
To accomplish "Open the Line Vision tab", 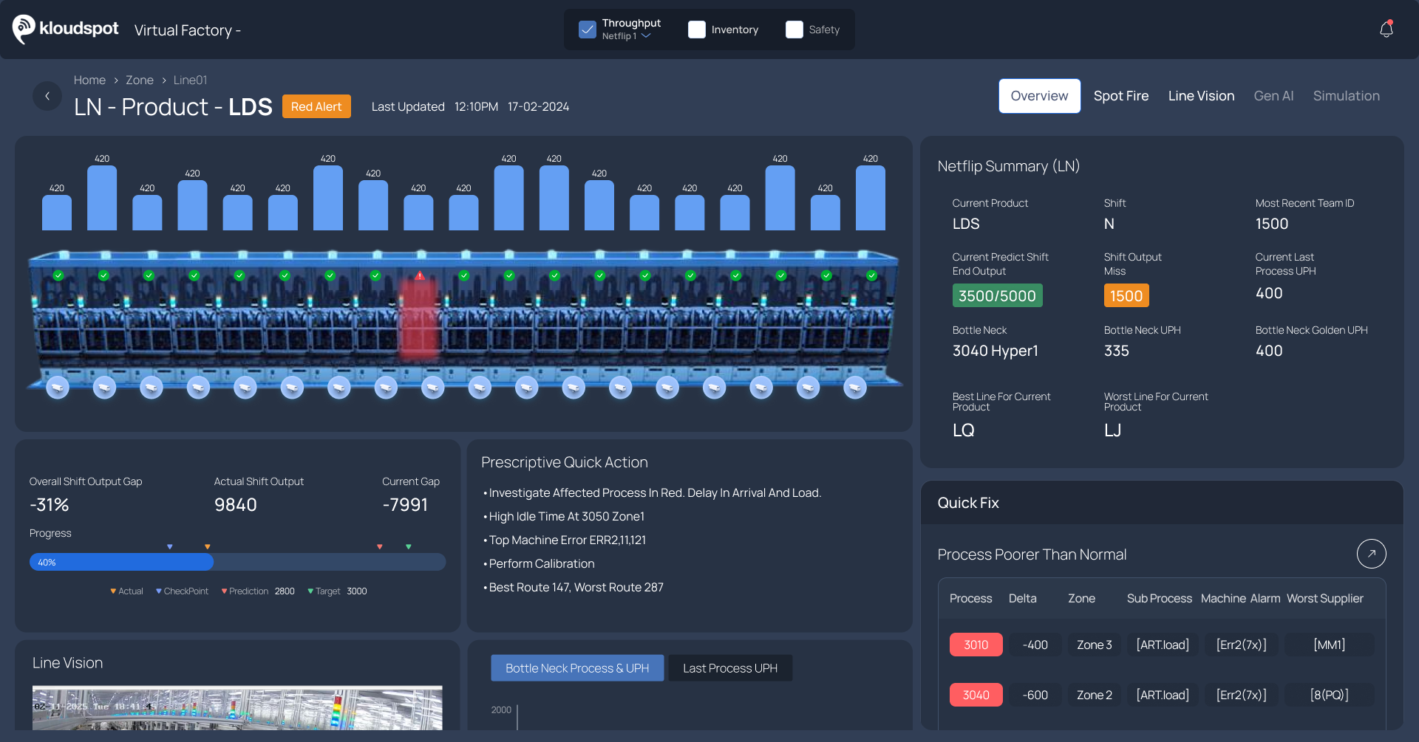I will [x=1201, y=96].
